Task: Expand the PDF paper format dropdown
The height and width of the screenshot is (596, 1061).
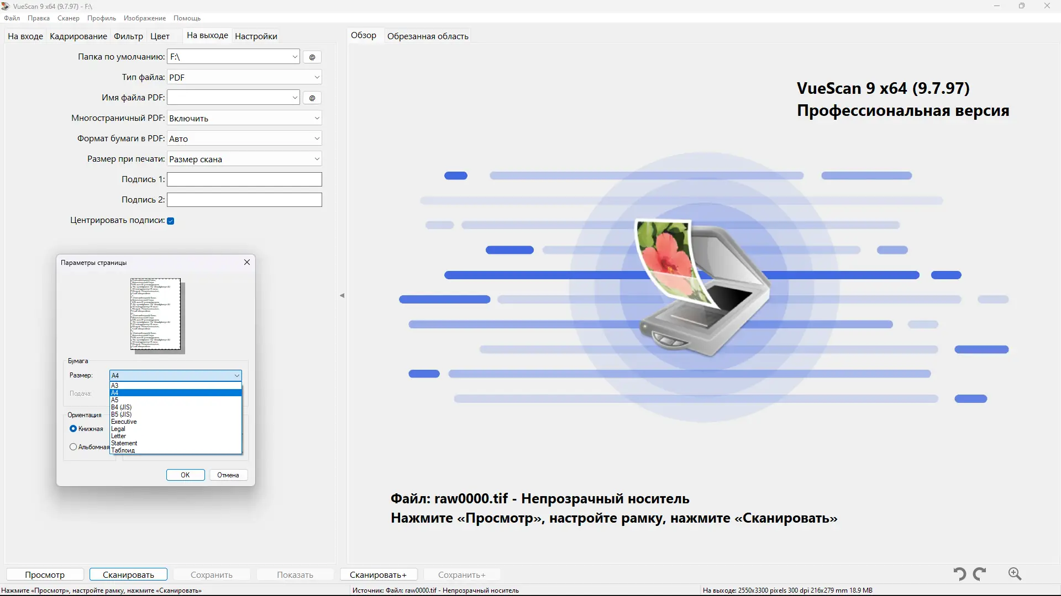Action: (244, 139)
